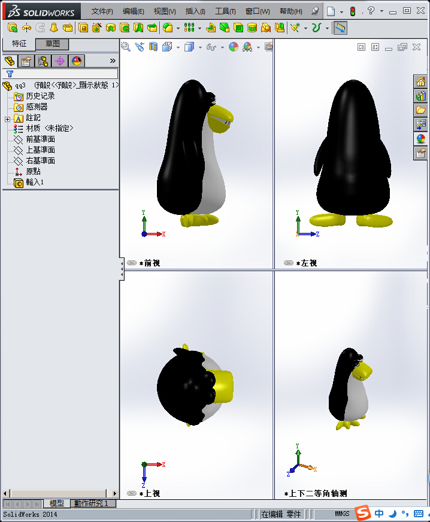This screenshot has height=522, width=430.
Task: Select the Mirror tool
Action: [x=280, y=28]
